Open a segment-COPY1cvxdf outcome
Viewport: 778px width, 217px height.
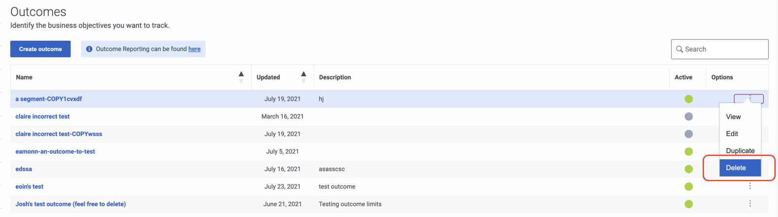(49, 99)
